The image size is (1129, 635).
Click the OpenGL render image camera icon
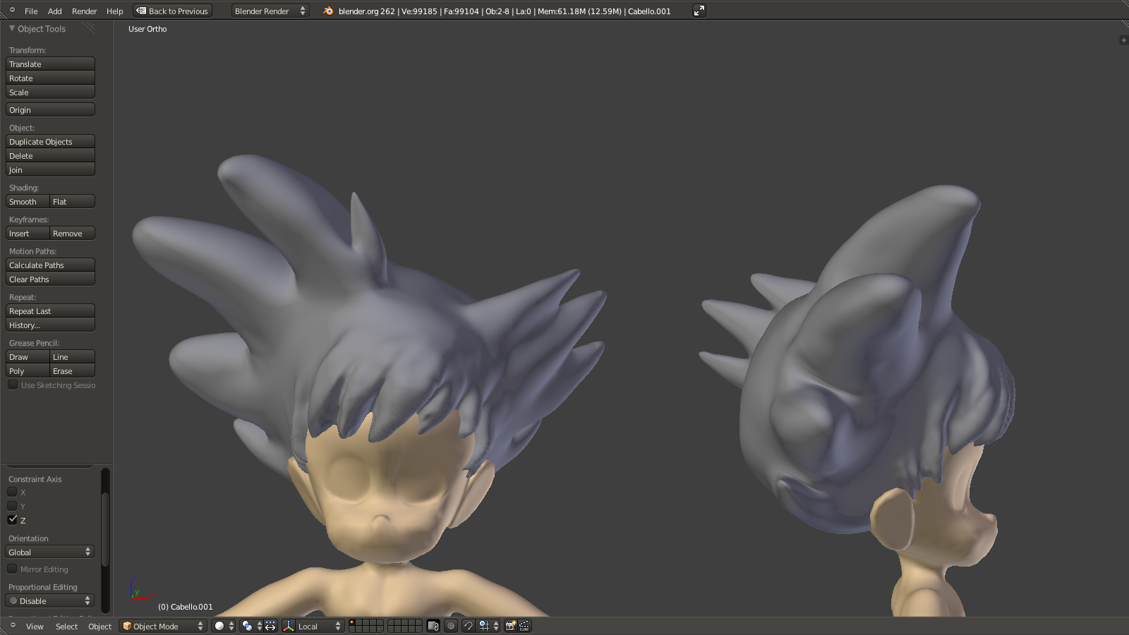pos(510,626)
